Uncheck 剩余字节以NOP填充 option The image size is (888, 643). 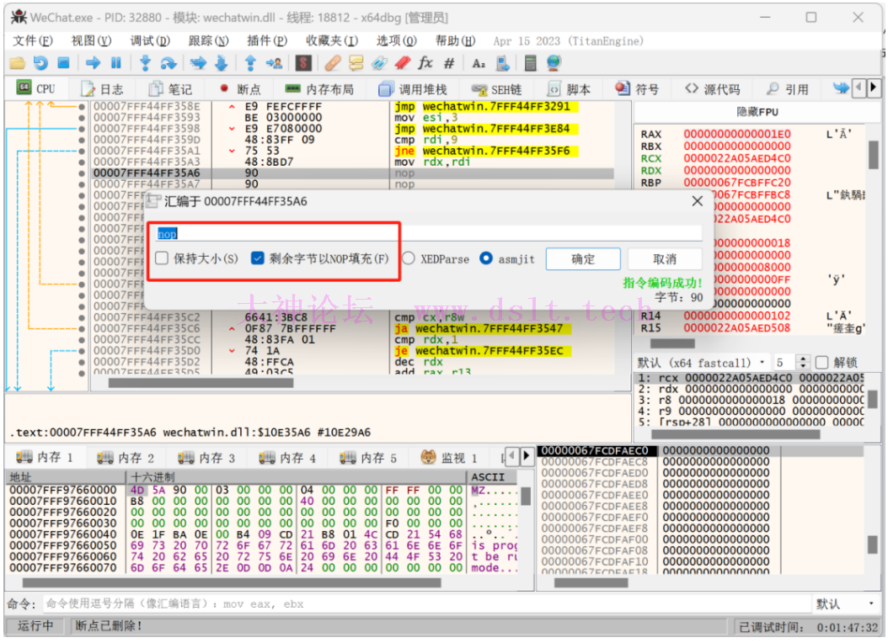[258, 258]
